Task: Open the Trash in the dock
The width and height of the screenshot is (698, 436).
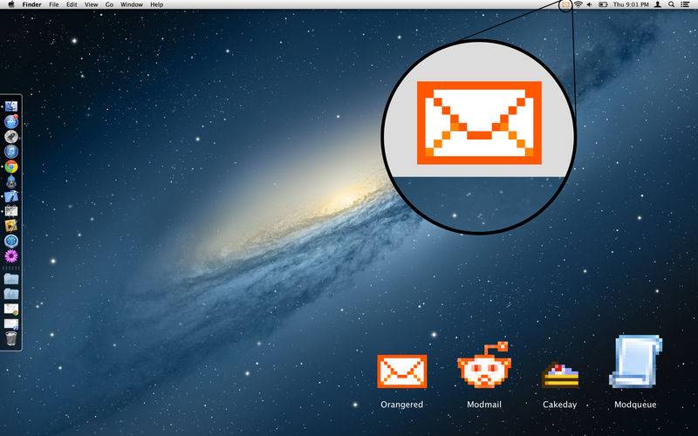Action: (x=11, y=338)
